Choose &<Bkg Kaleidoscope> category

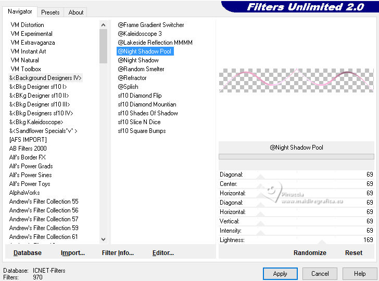pos(36,122)
